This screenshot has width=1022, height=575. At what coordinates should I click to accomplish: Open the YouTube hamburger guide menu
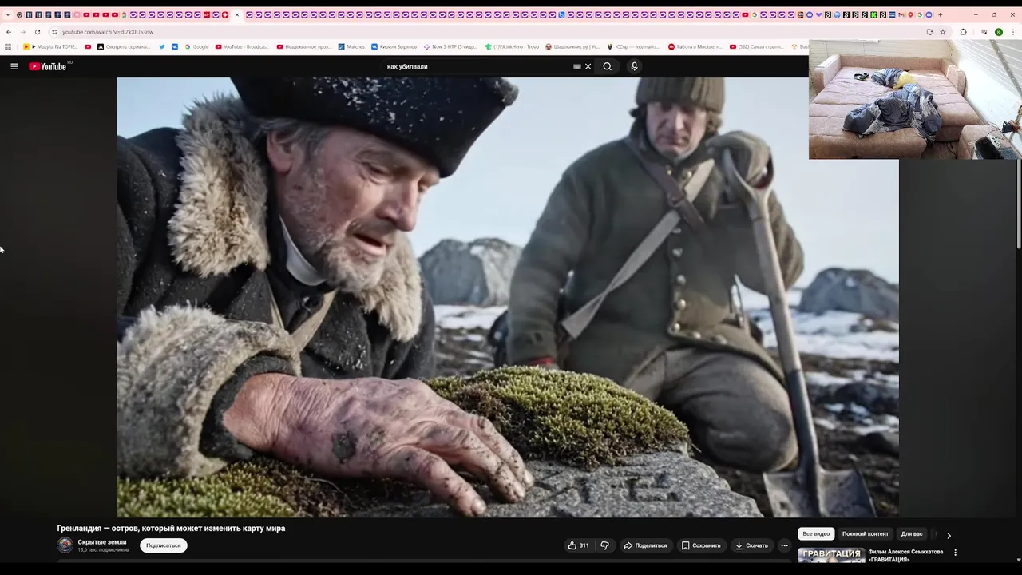[x=14, y=66]
